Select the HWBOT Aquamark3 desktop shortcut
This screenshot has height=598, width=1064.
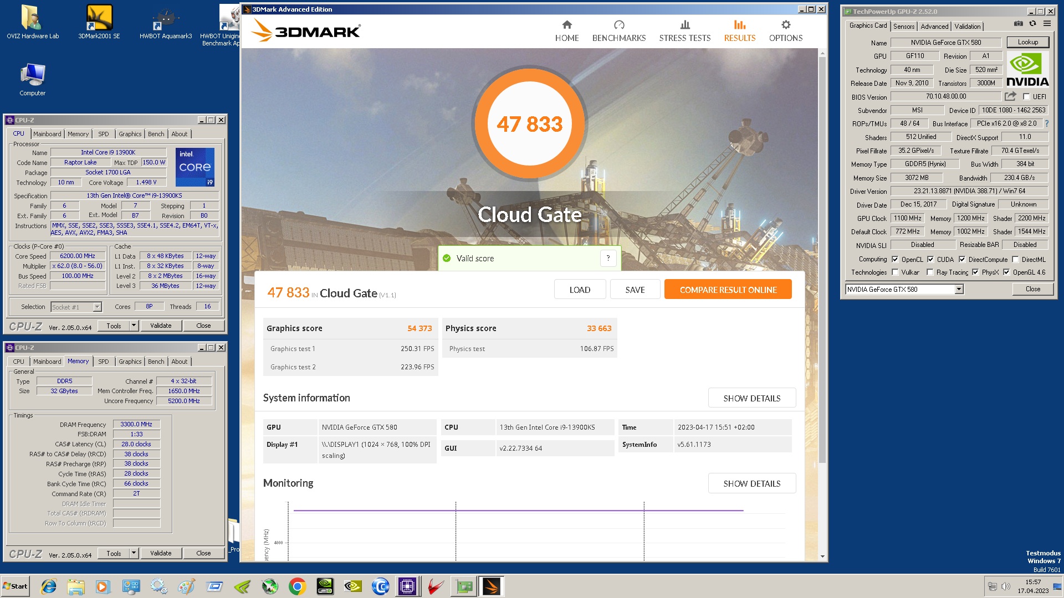tap(166, 22)
